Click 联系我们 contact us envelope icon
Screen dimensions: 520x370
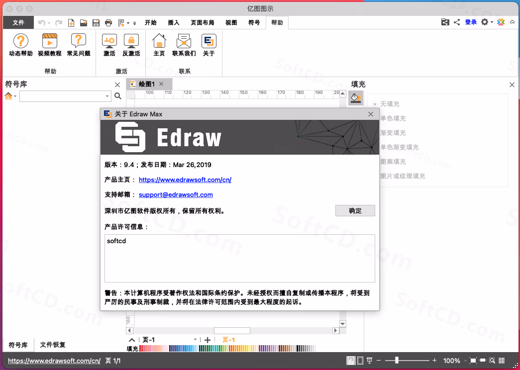[x=184, y=45]
